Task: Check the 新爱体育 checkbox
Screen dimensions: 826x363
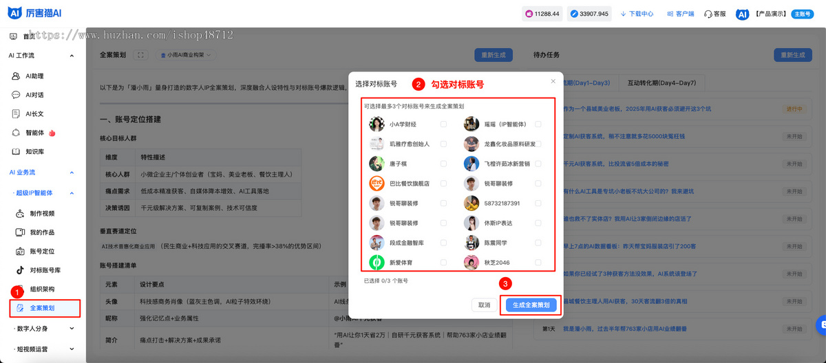Action: pos(443,263)
